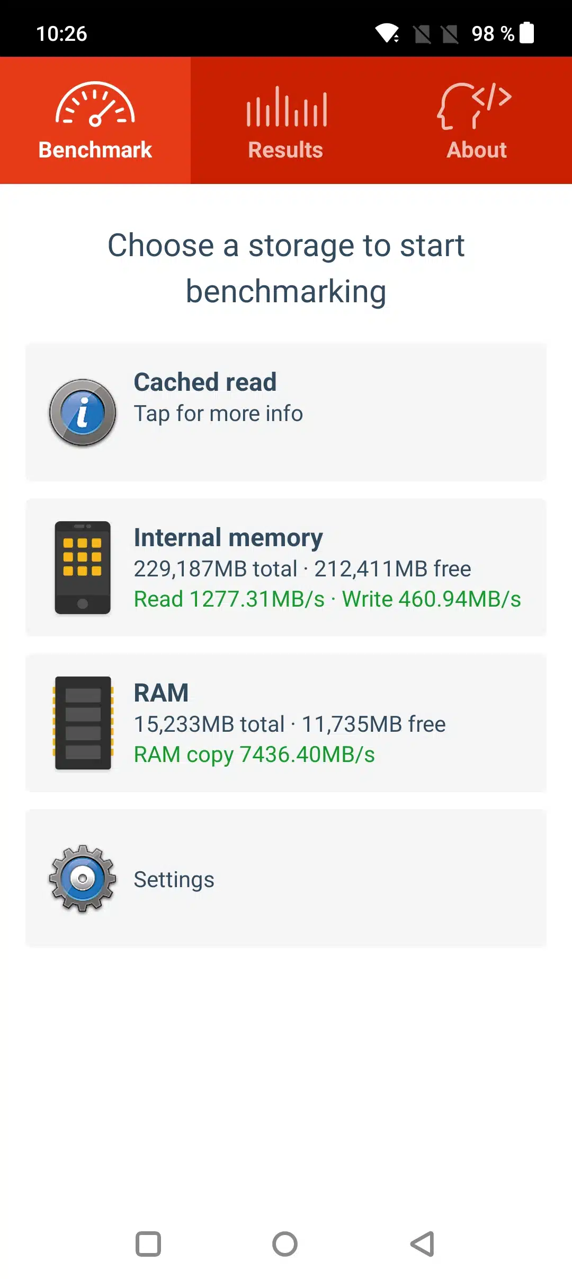Open the Settings text entry
This screenshot has height=1279, width=572.
[x=174, y=880]
